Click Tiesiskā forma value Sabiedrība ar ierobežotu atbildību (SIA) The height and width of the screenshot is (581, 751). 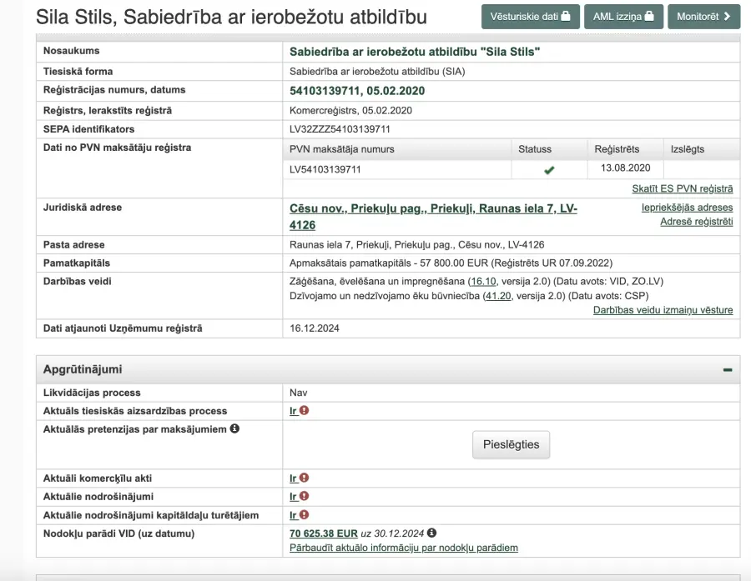377,72
